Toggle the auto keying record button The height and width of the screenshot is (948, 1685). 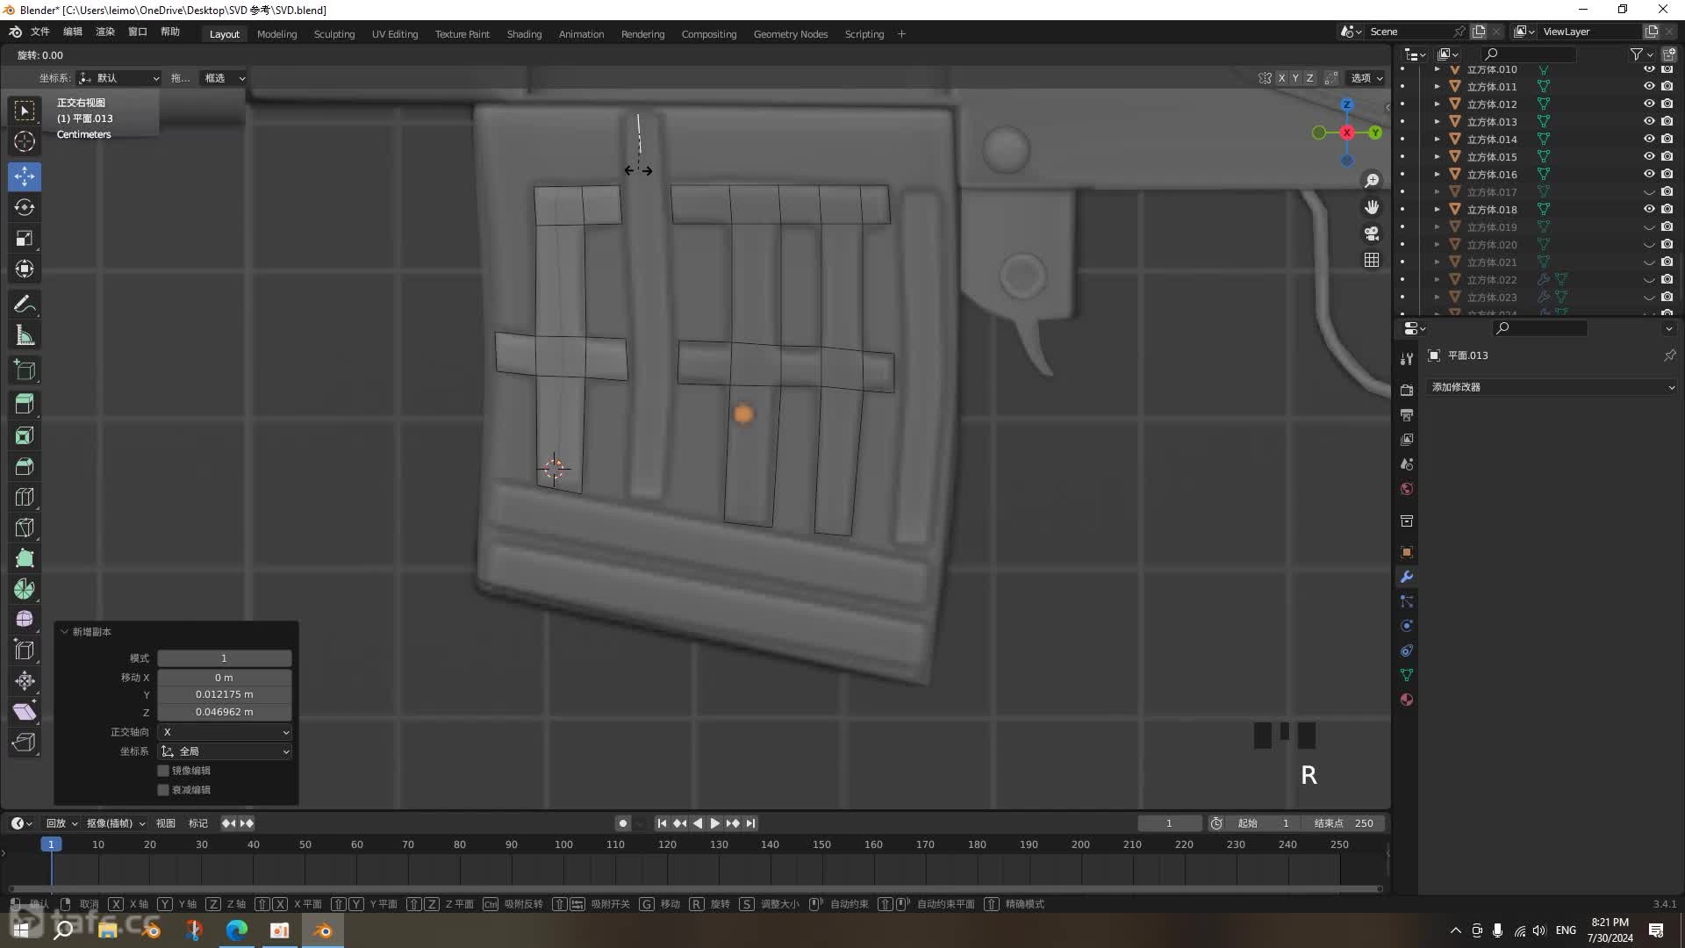pos(623,823)
